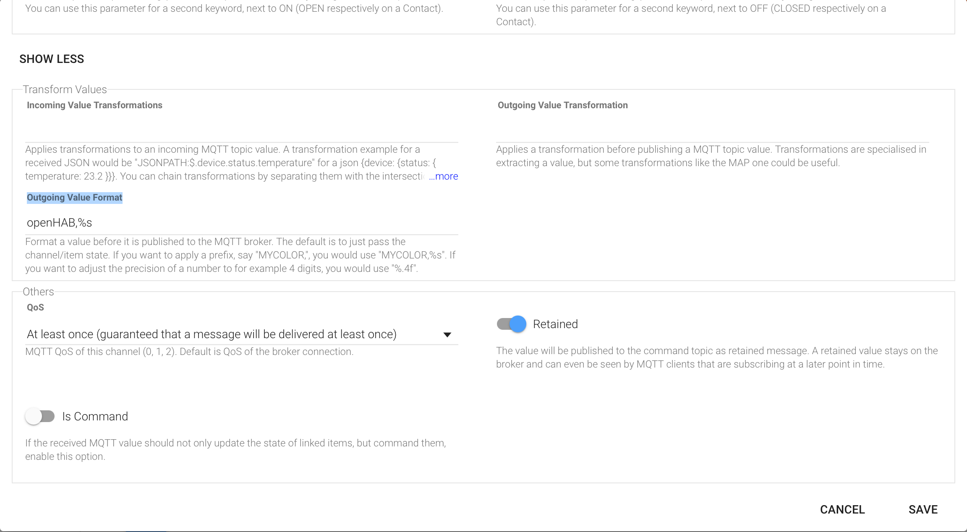Expand description via the ...more link

[444, 177]
